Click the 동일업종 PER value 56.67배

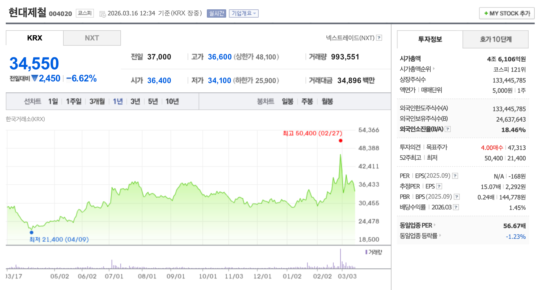[514, 226]
